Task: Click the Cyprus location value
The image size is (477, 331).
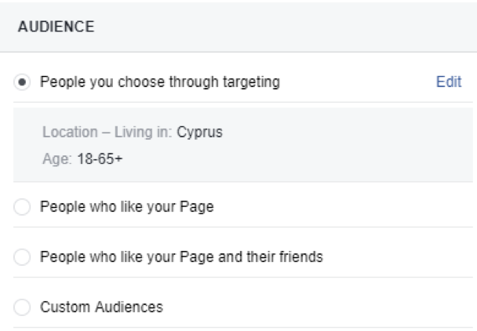Action: tap(199, 132)
